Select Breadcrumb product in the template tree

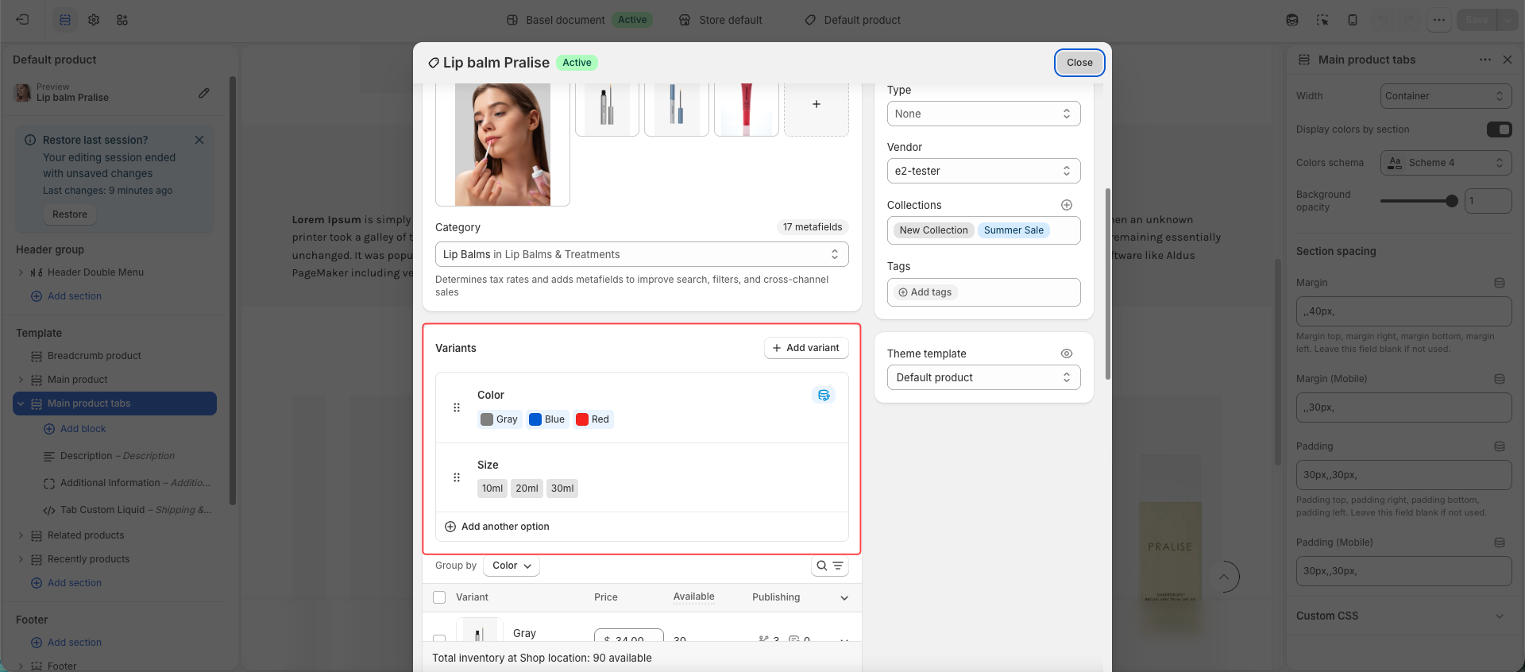tap(94, 356)
